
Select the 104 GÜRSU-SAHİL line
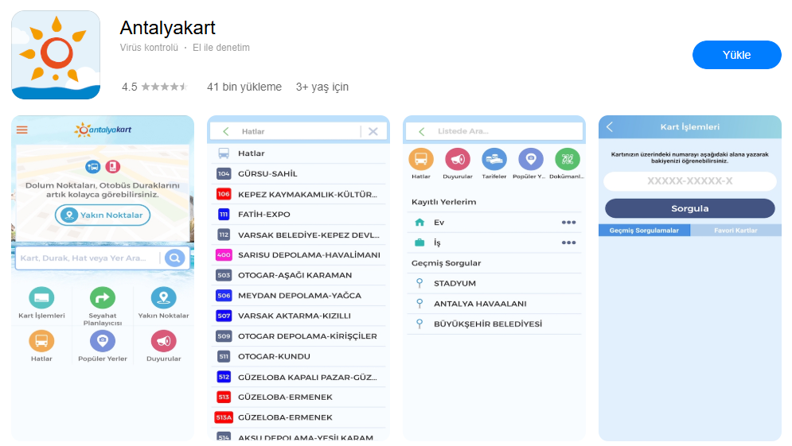(298, 173)
